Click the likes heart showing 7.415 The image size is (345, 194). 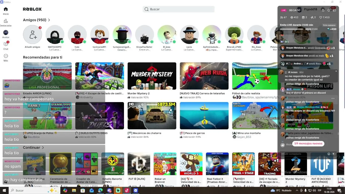pyautogui.click(x=325, y=17)
